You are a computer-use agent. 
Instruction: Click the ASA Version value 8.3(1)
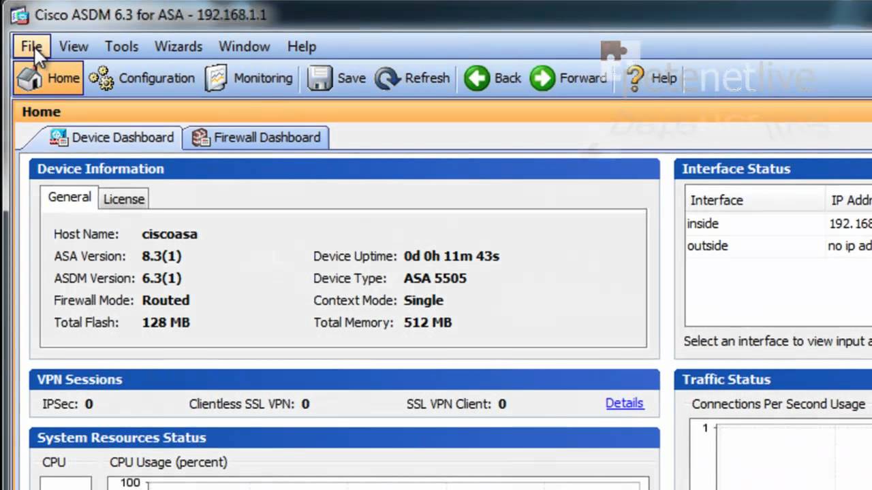click(x=161, y=257)
